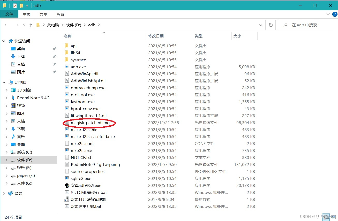Select the source.properties file name

pyautogui.click(x=88, y=171)
